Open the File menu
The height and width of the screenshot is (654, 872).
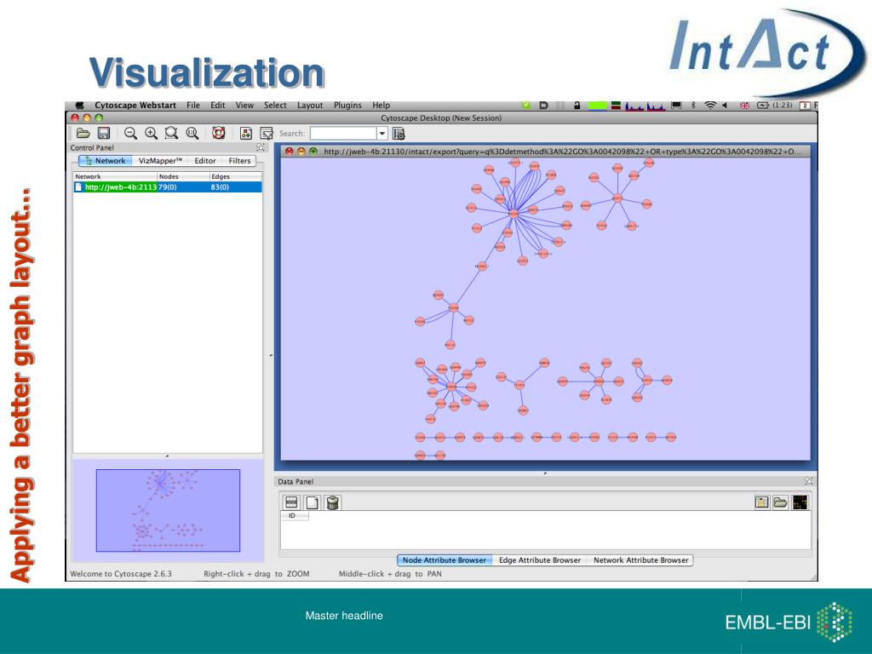[193, 105]
